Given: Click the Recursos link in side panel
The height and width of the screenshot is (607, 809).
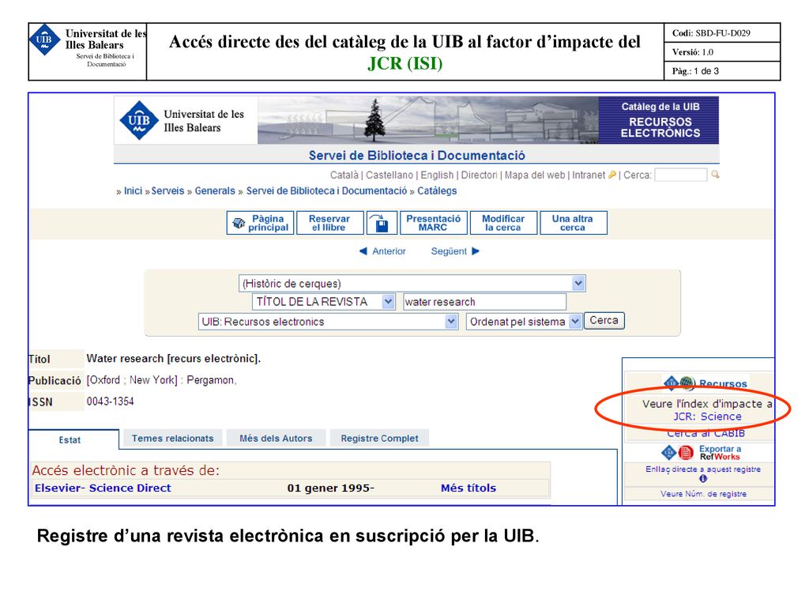Looking at the screenshot, I should coord(723,383).
